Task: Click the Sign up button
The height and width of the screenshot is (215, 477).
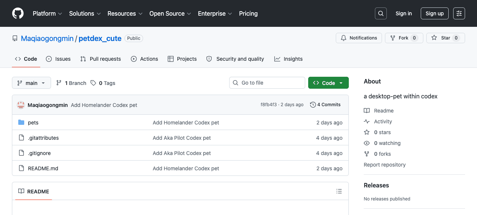Action: pos(435,13)
